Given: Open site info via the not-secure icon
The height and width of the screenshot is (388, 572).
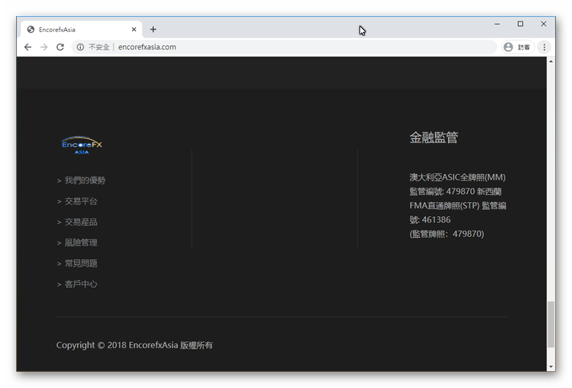Looking at the screenshot, I should tap(80, 47).
